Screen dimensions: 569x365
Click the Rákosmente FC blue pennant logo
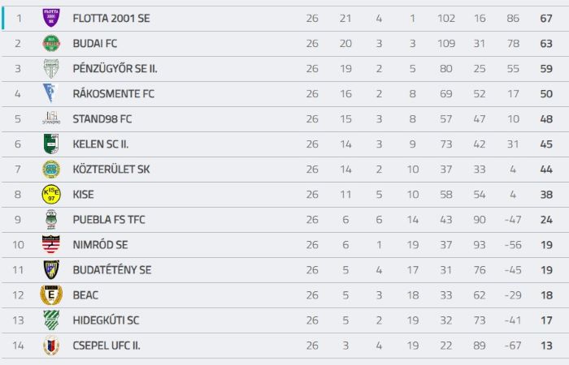(50, 93)
